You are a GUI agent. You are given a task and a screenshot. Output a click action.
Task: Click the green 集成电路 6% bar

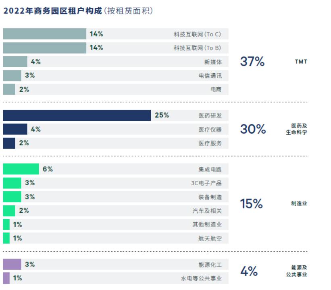[21, 169]
